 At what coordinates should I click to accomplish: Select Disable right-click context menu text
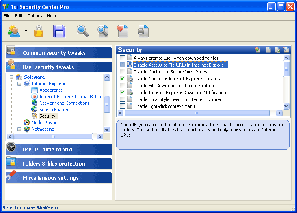(164, 106)
